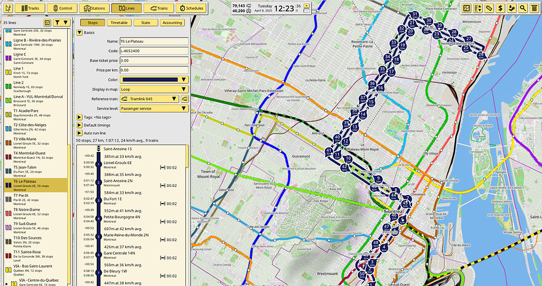Select T7 Pie-IX line
This screenshot has height=286, width=542.
[x=36, y=200]
